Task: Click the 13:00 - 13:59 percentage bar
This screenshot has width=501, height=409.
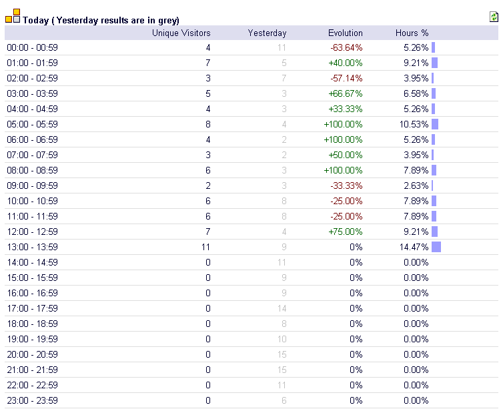Action: click(x=436, y=247)
